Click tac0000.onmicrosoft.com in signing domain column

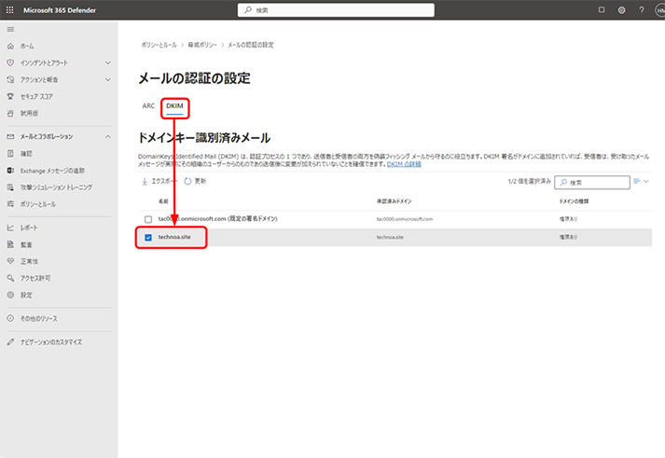click(405, 219)
